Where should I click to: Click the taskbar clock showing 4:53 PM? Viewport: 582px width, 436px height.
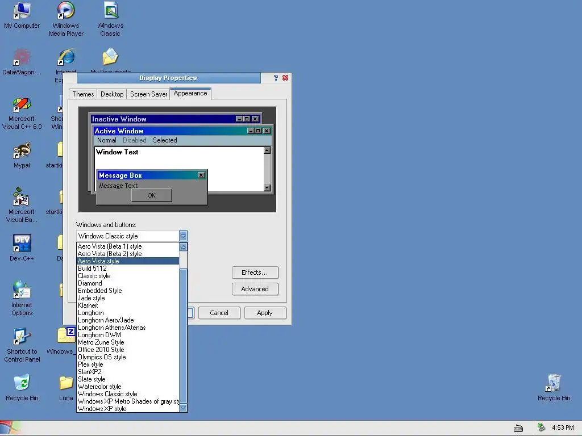[563, 428]
